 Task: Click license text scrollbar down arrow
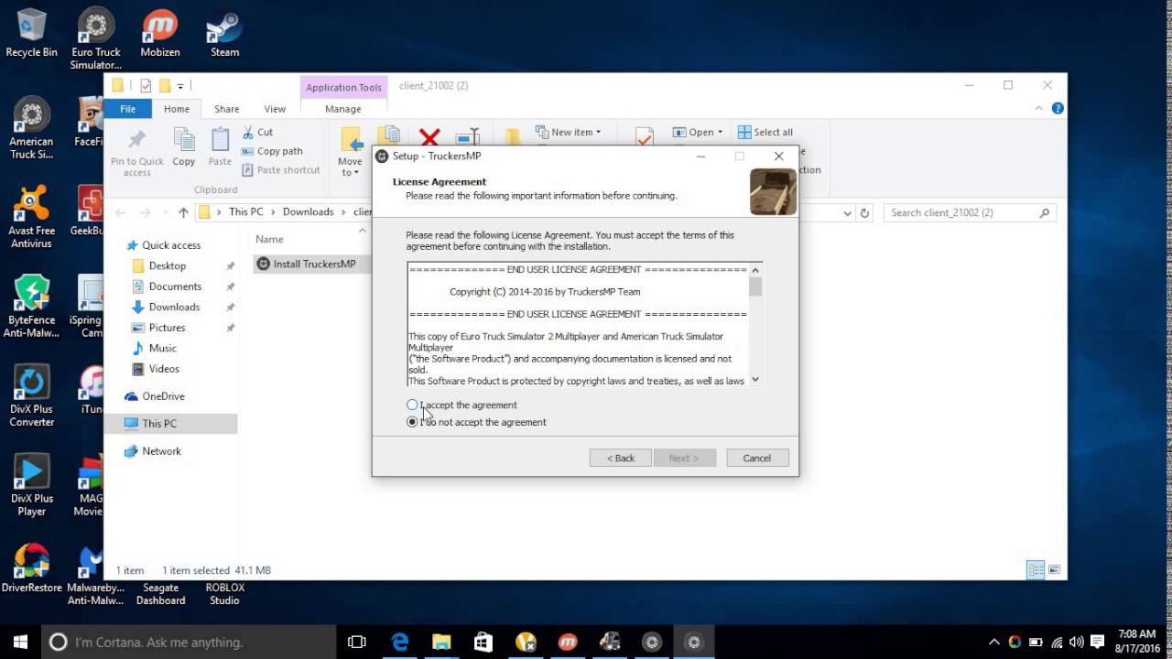[x=755, y=379]
